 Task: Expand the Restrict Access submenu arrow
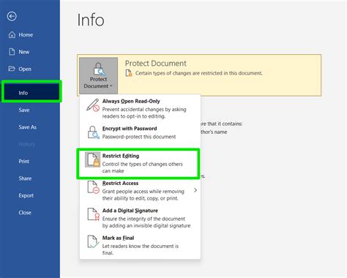pyautogui.click(x=195, y=190)
